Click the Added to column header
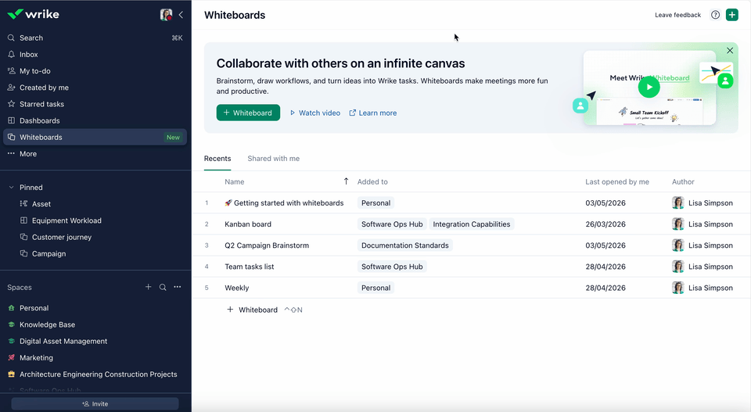Screen dimensions: 751x412 click(x=372, y=182)
